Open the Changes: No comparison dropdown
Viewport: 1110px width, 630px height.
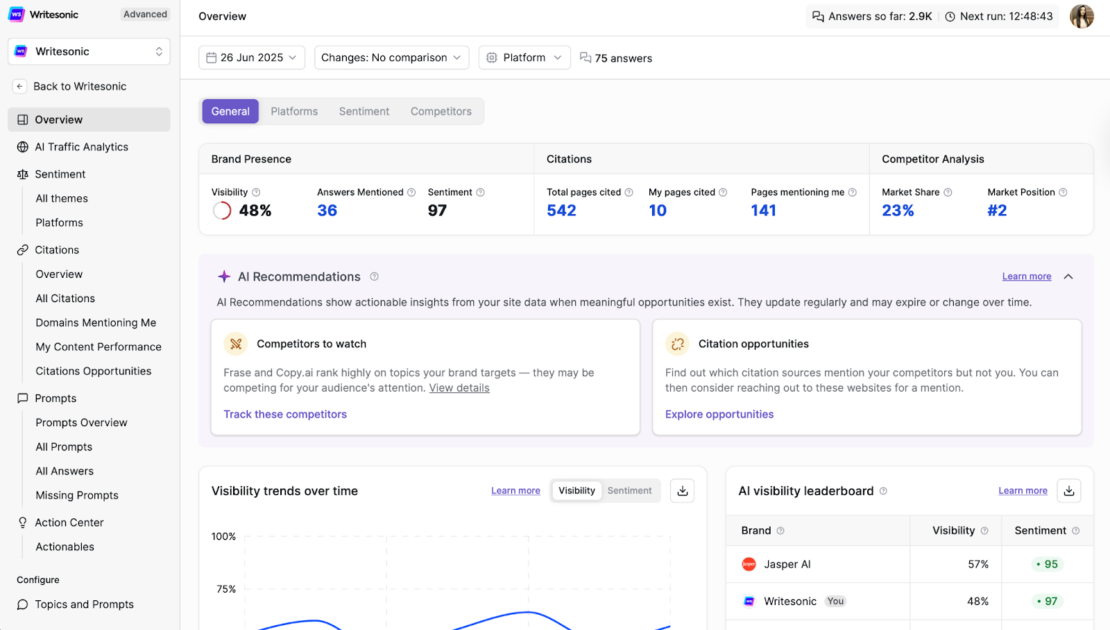391,58
